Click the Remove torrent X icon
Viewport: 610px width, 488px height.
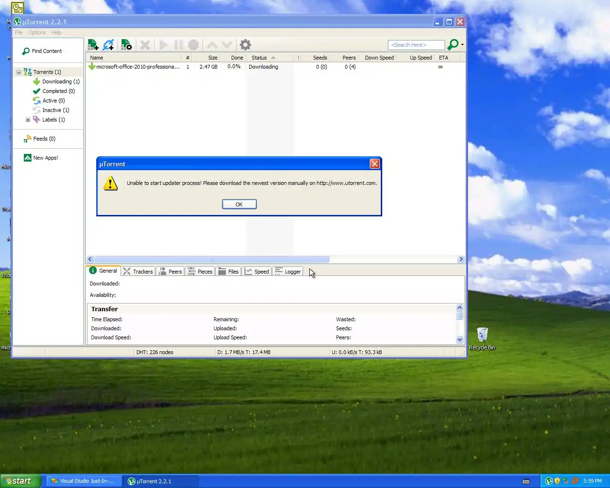[145, 45]
